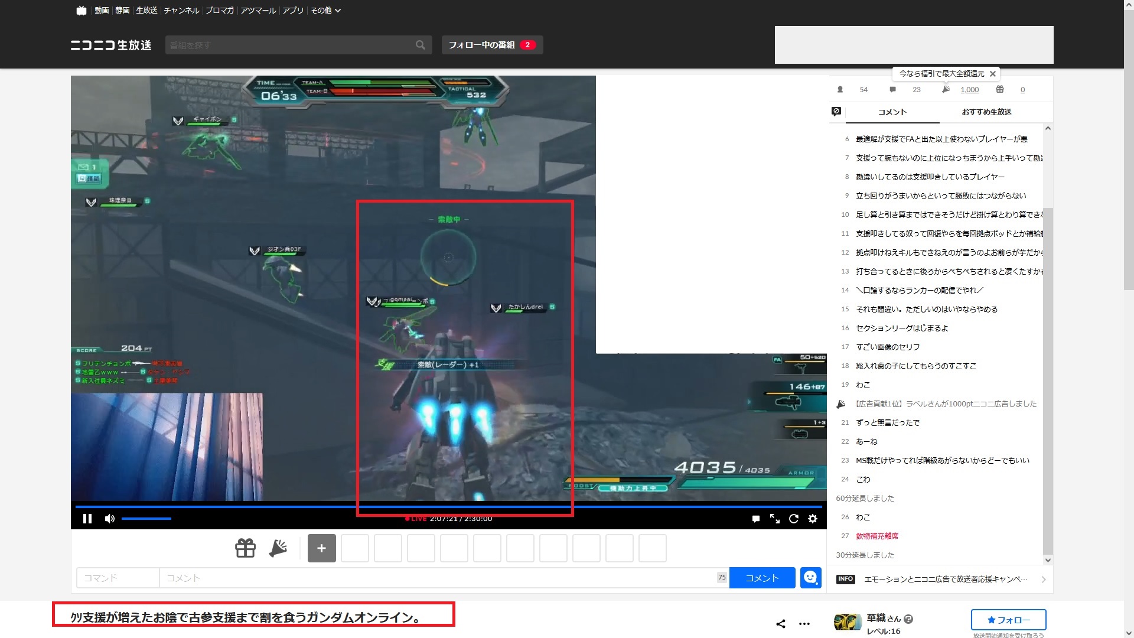Open the Nico ad party popper icon
Screen dimensions: 1134x638
tap(278, 548)
